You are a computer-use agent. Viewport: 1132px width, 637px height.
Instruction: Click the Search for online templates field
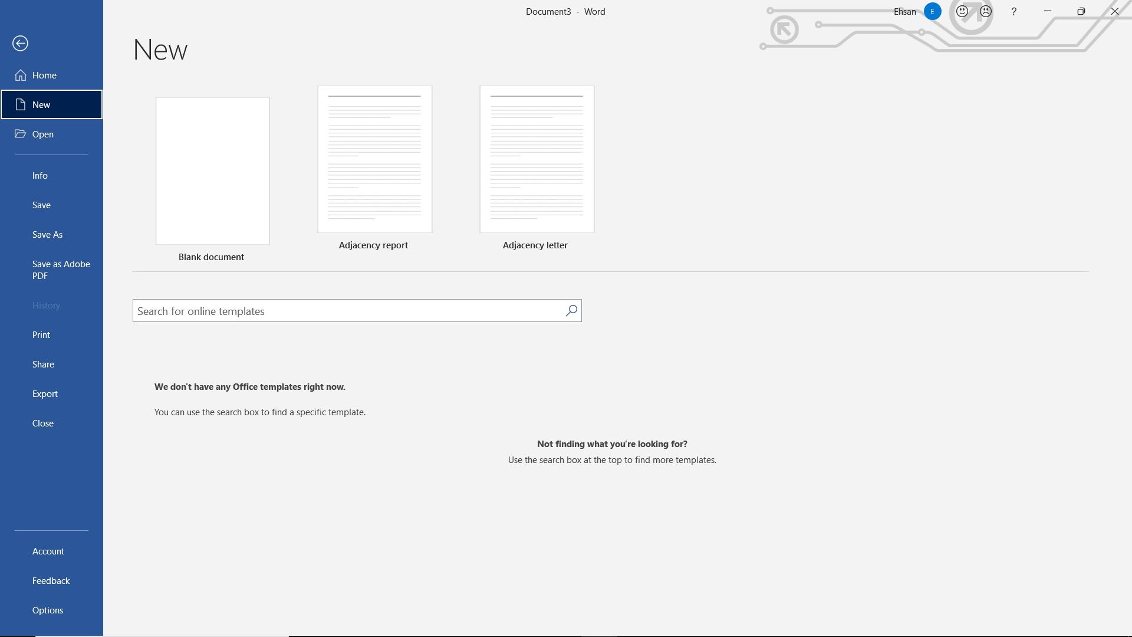point(348,311)
